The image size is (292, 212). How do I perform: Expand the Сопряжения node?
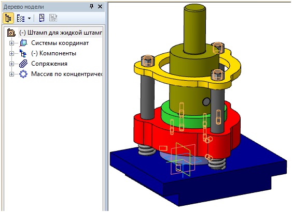coord(11,64)
